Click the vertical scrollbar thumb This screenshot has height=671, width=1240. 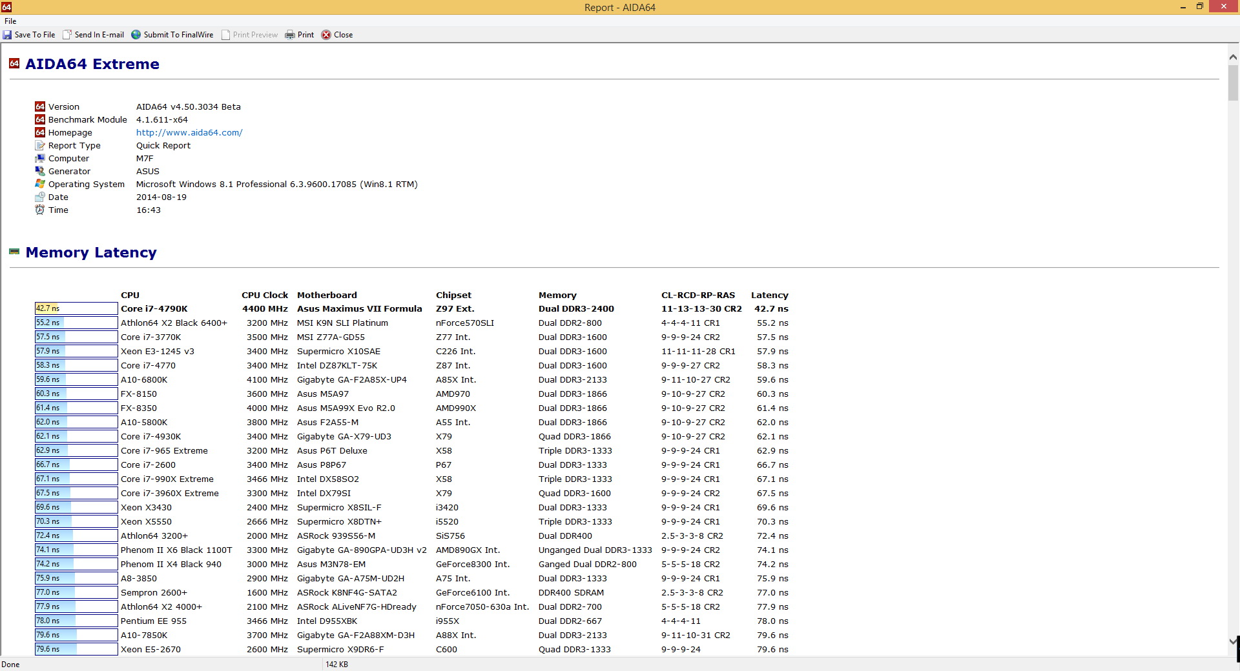(x=1233, y=82)
